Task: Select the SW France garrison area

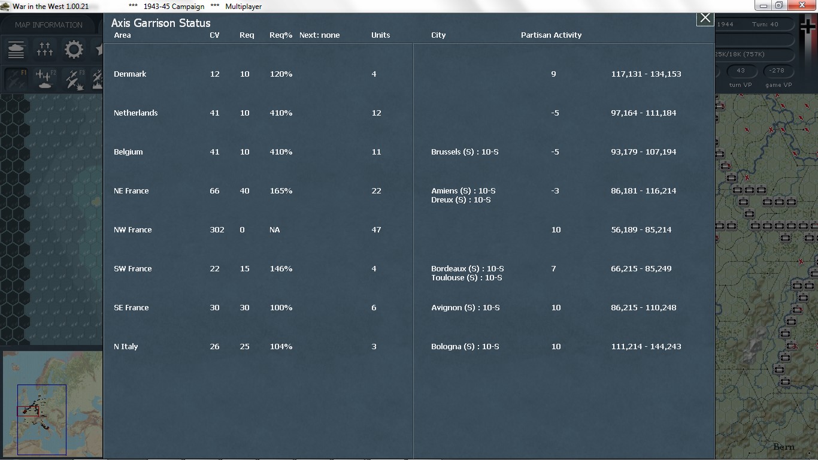Action: click(x=133, y=269)
